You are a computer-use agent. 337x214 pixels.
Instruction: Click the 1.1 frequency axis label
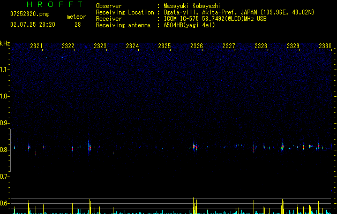pos(4,70)
